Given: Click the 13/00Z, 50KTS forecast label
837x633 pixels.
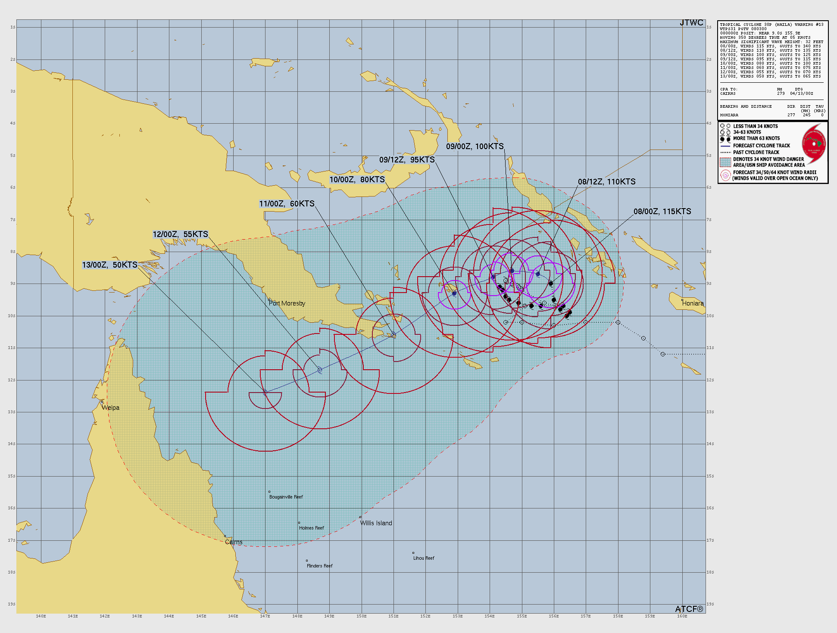Looking at the screenshot, I should point(110,265).
